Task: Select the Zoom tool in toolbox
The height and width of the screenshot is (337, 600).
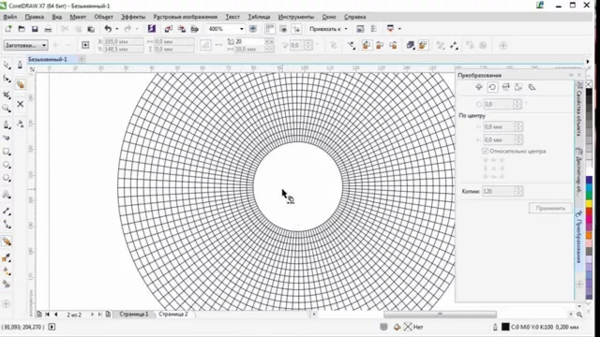Action: coord(7,108)
